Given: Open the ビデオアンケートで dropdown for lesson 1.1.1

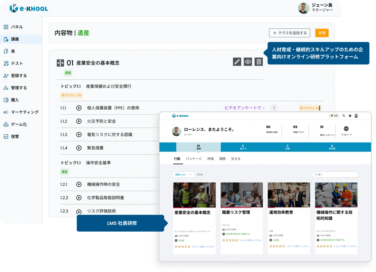Looking at the screenshot, I should 244,107.
